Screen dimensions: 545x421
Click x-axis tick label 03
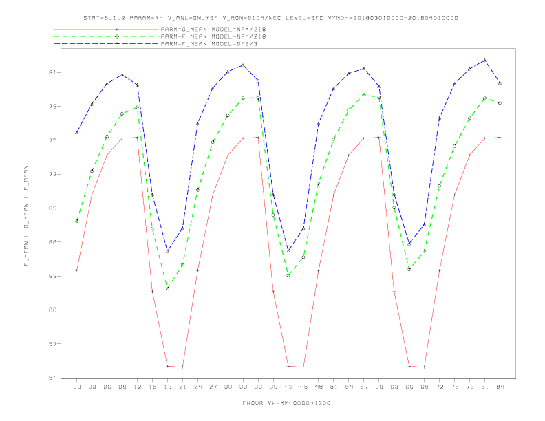point(92,387)
